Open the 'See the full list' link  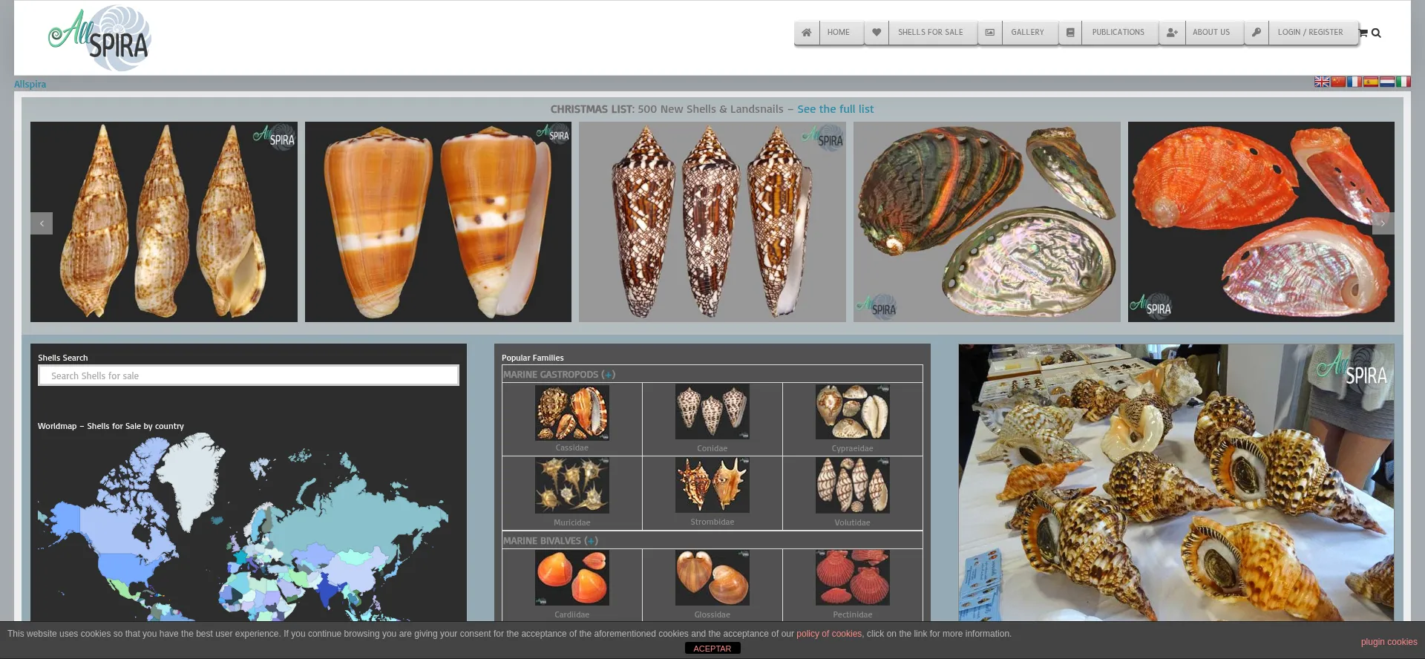835,109
